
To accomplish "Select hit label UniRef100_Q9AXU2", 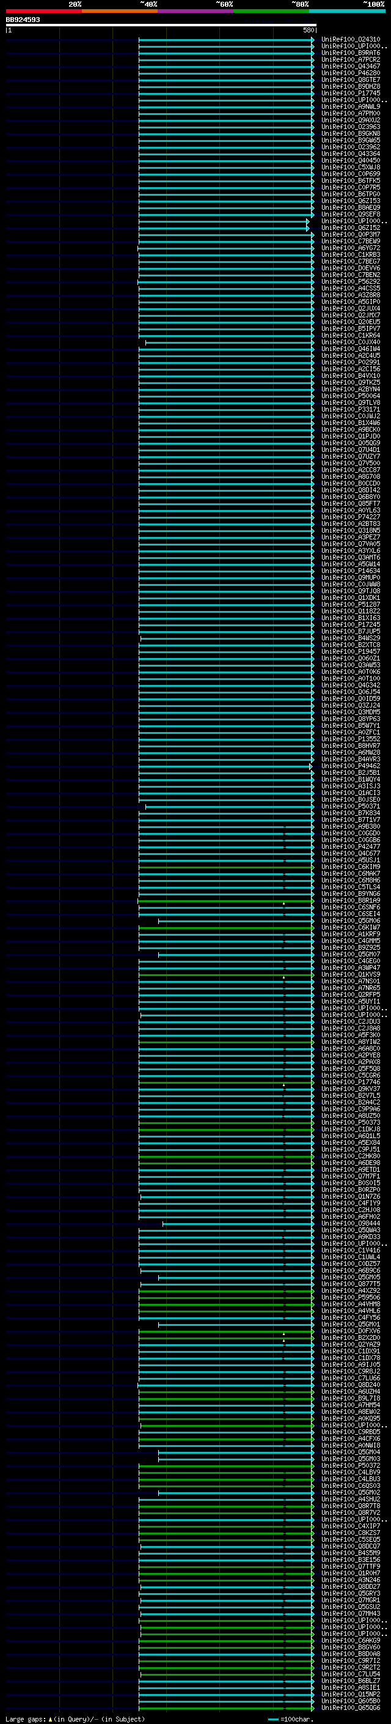I will tap(350, 120).
